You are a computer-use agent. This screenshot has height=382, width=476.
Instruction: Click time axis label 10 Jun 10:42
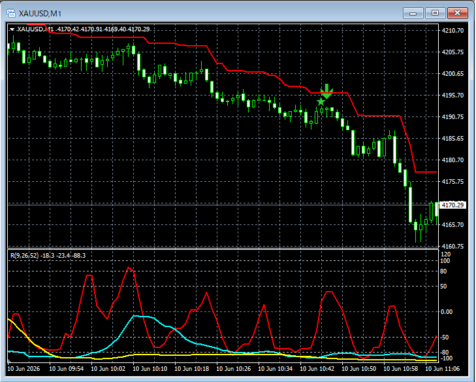pos(317,369)
